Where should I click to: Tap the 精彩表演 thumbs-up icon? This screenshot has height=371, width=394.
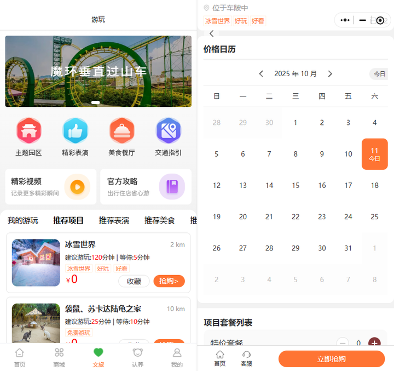coord(75,131)
